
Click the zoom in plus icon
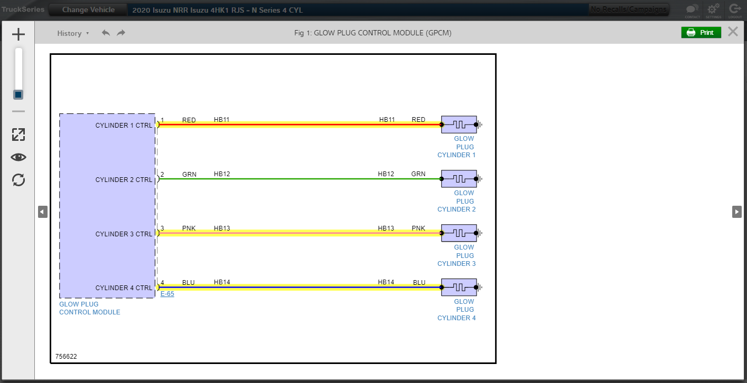coord(18,35)
